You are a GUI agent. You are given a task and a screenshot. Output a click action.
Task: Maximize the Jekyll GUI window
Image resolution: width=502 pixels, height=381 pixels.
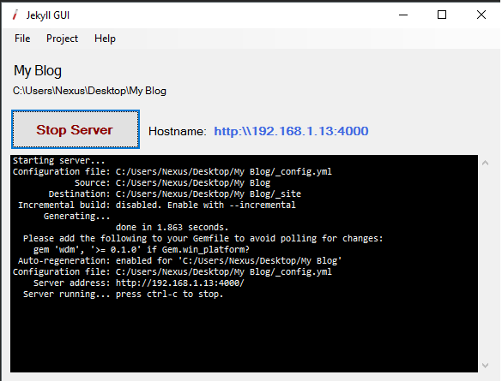(442, 15)
